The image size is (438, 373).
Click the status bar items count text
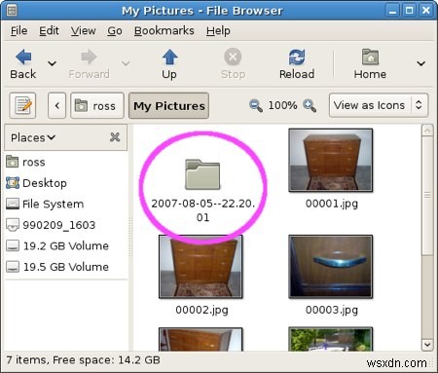[83, 360]
